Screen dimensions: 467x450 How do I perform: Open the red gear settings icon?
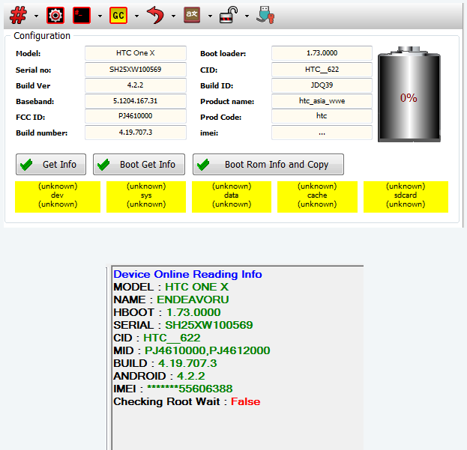coord(55,16)
